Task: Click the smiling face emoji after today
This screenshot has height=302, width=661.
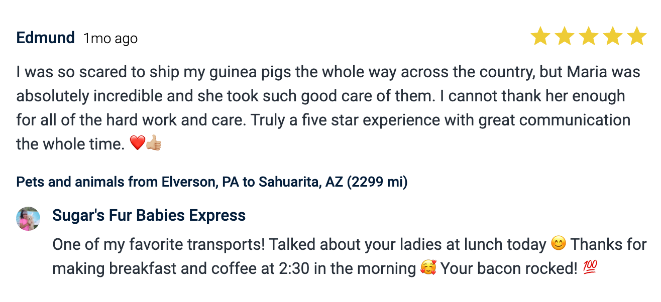Action: click(x=558, y=244)
